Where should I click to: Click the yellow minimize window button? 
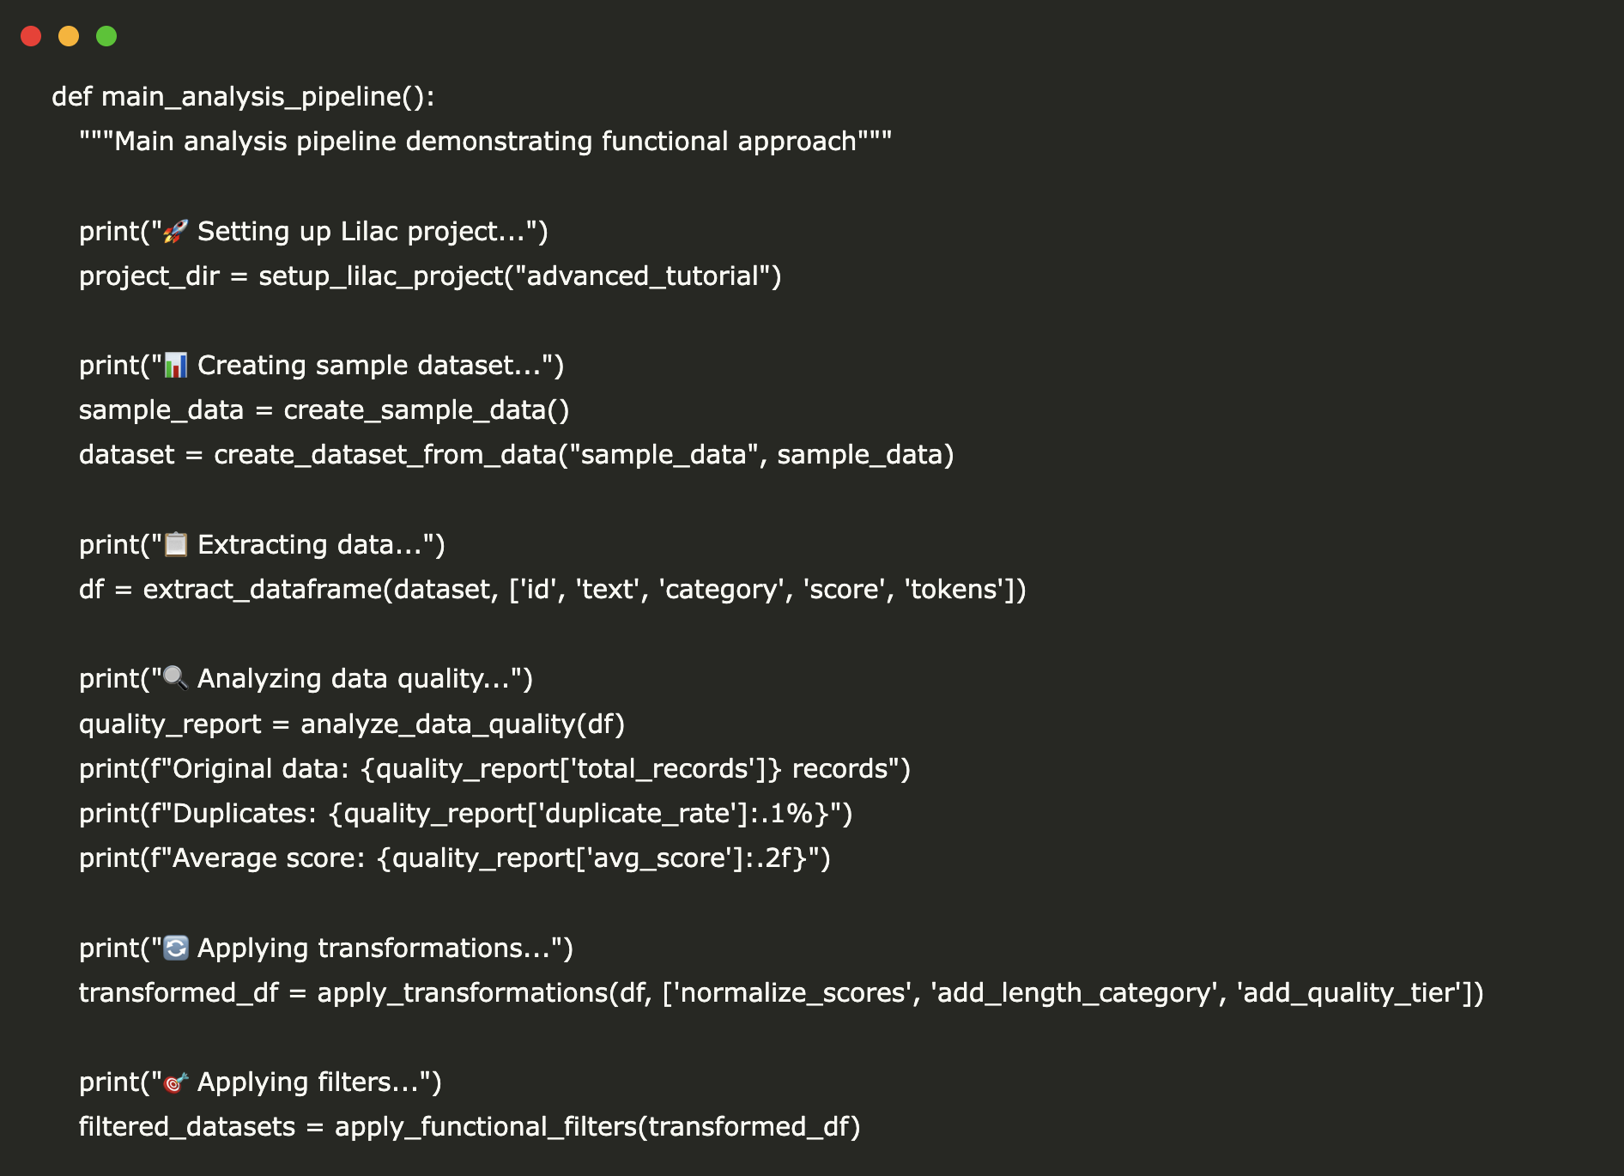69,36
